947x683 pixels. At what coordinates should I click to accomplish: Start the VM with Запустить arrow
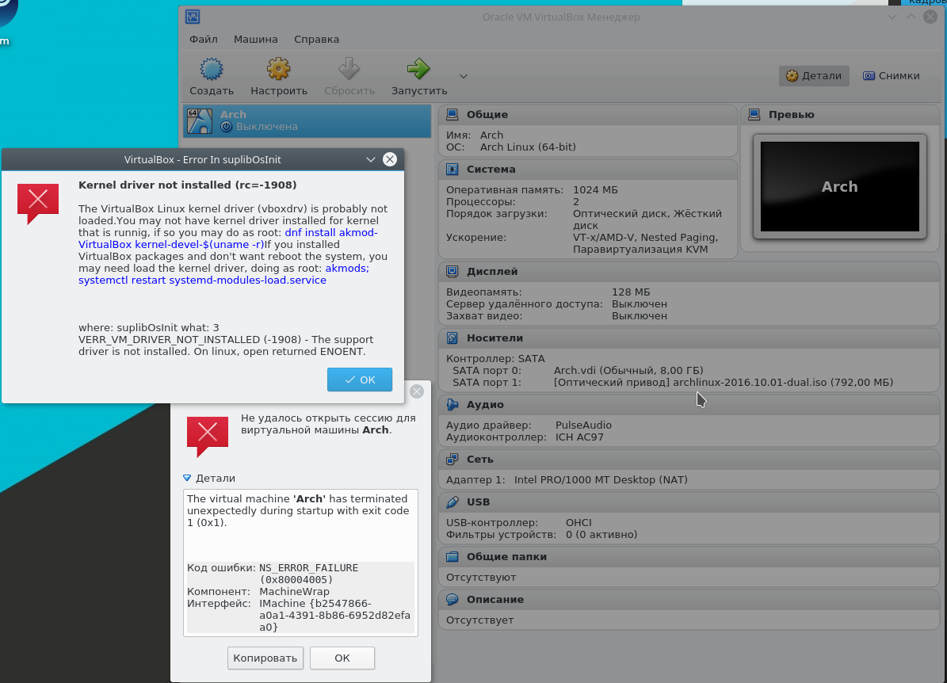(418, 69)
